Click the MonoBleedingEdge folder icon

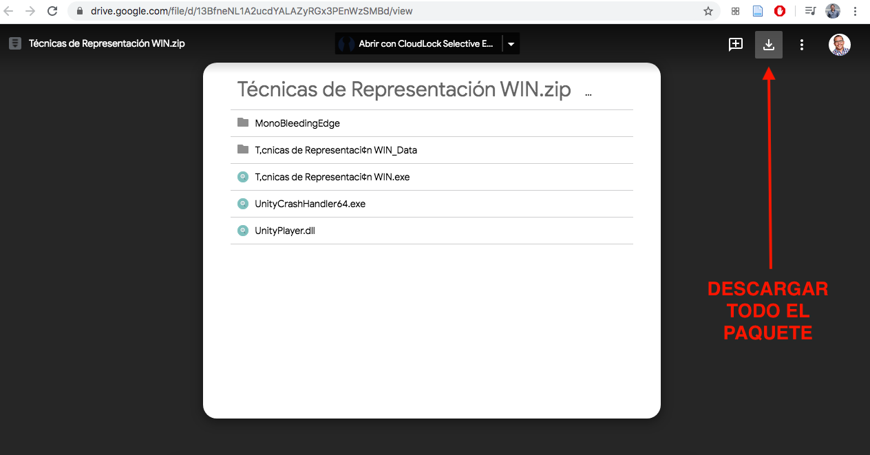[243, 123]
